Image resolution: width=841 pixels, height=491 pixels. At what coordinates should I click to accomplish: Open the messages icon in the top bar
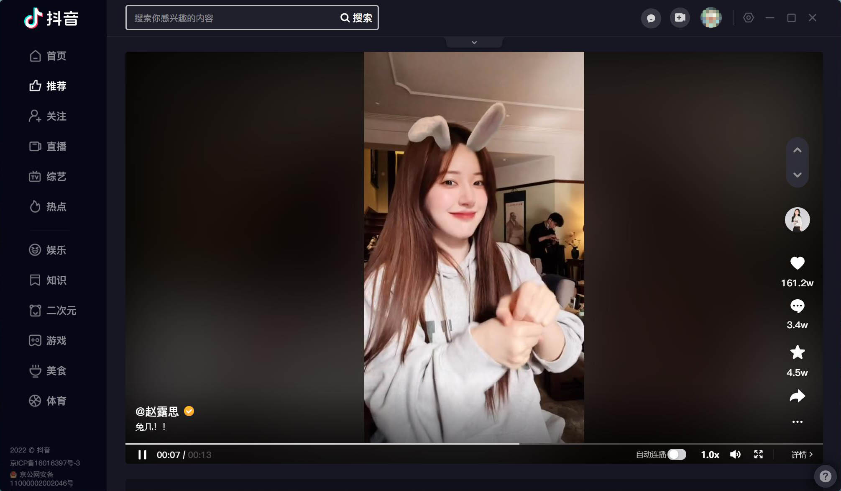[651, 18]
